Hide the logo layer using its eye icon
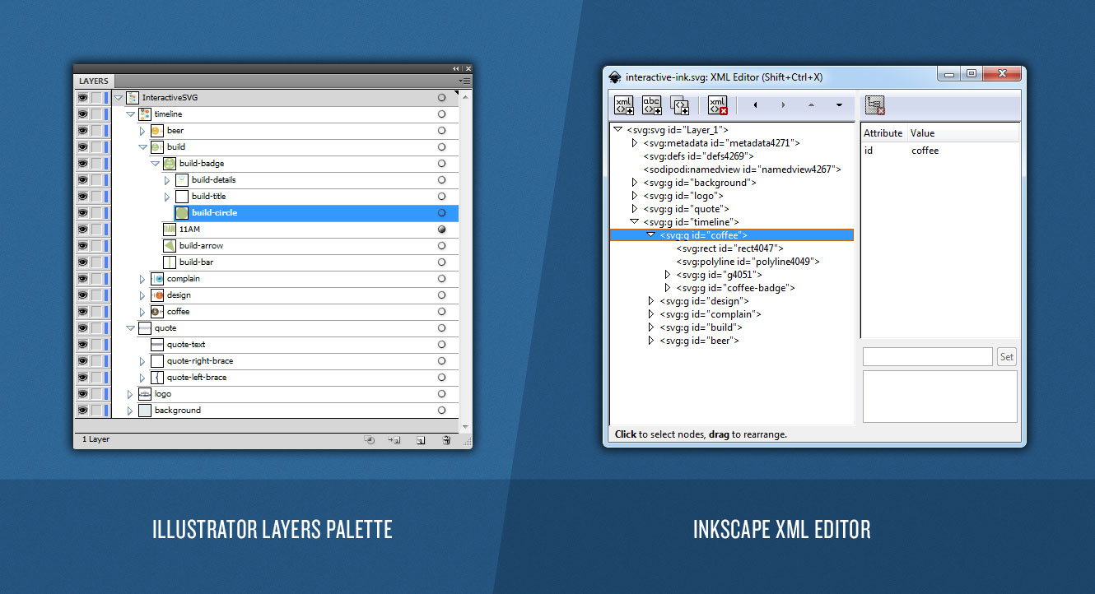 point(82,394)
